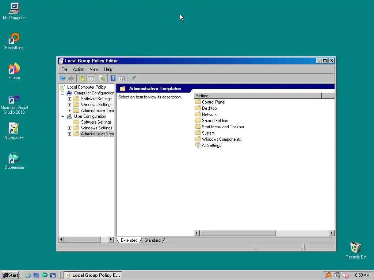Toggle Show/Hide Console Tree toolbar icon
Image resolution: width=374 pixels, height=280 pixels.
(x=91, y=78)
